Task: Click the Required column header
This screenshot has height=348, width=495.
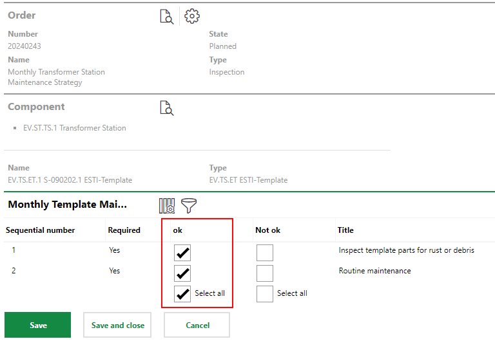Action: (124, 230)
